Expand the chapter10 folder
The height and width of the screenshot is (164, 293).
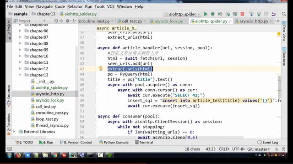click(20, 56)
